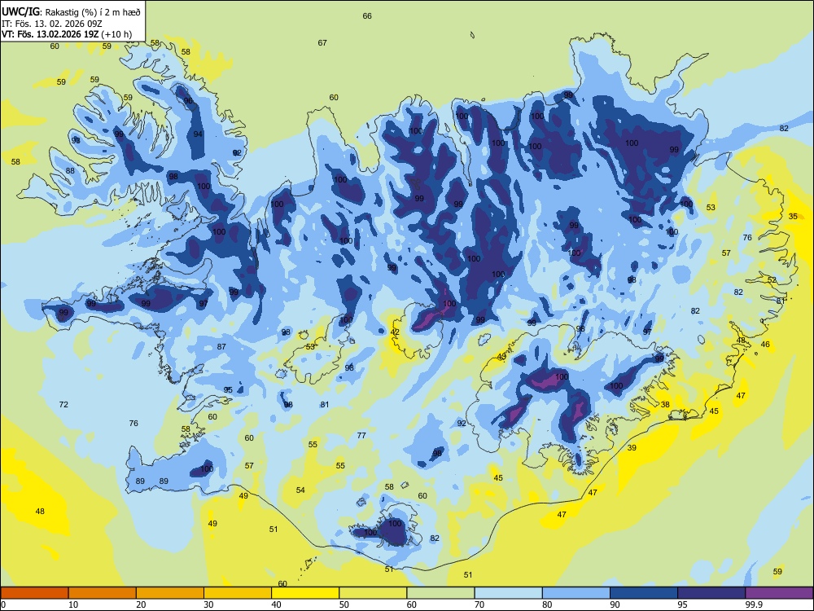Click the 'VT: Fös. 13.02.2026 19Z (+10 h)' line
Screen dimensions: 814x611
[67, 34]
